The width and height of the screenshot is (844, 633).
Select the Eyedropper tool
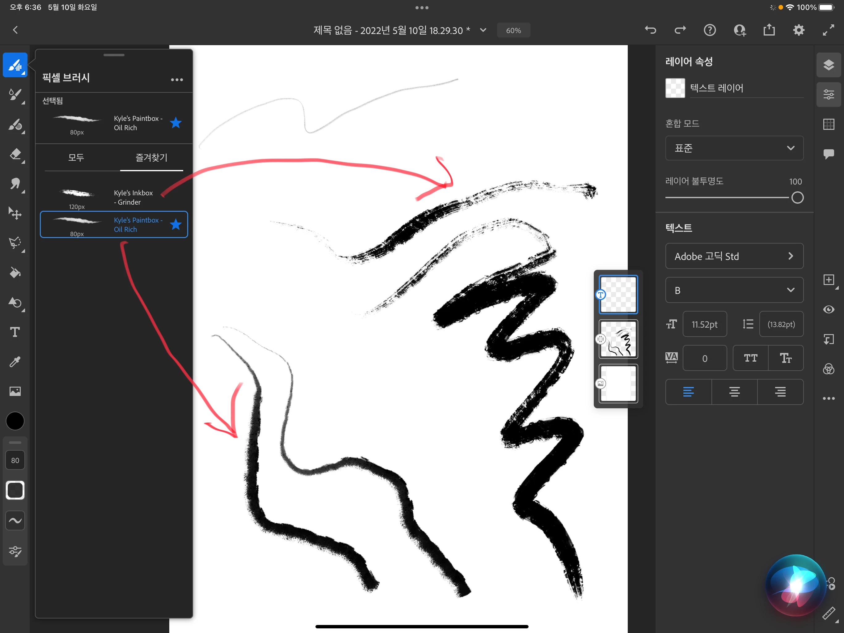(15, 361)
